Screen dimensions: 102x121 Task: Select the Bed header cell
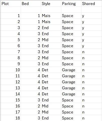[31, 4]
